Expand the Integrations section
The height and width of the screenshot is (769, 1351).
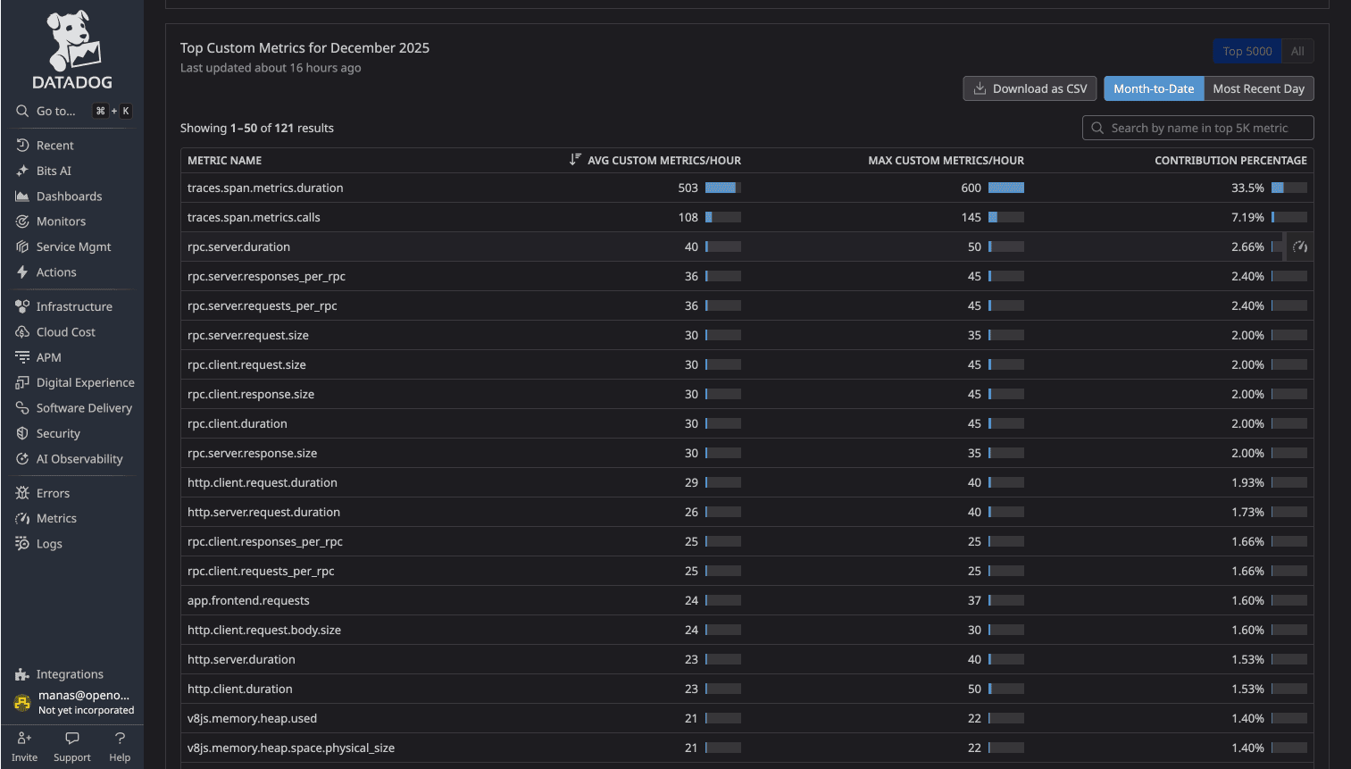71,673
